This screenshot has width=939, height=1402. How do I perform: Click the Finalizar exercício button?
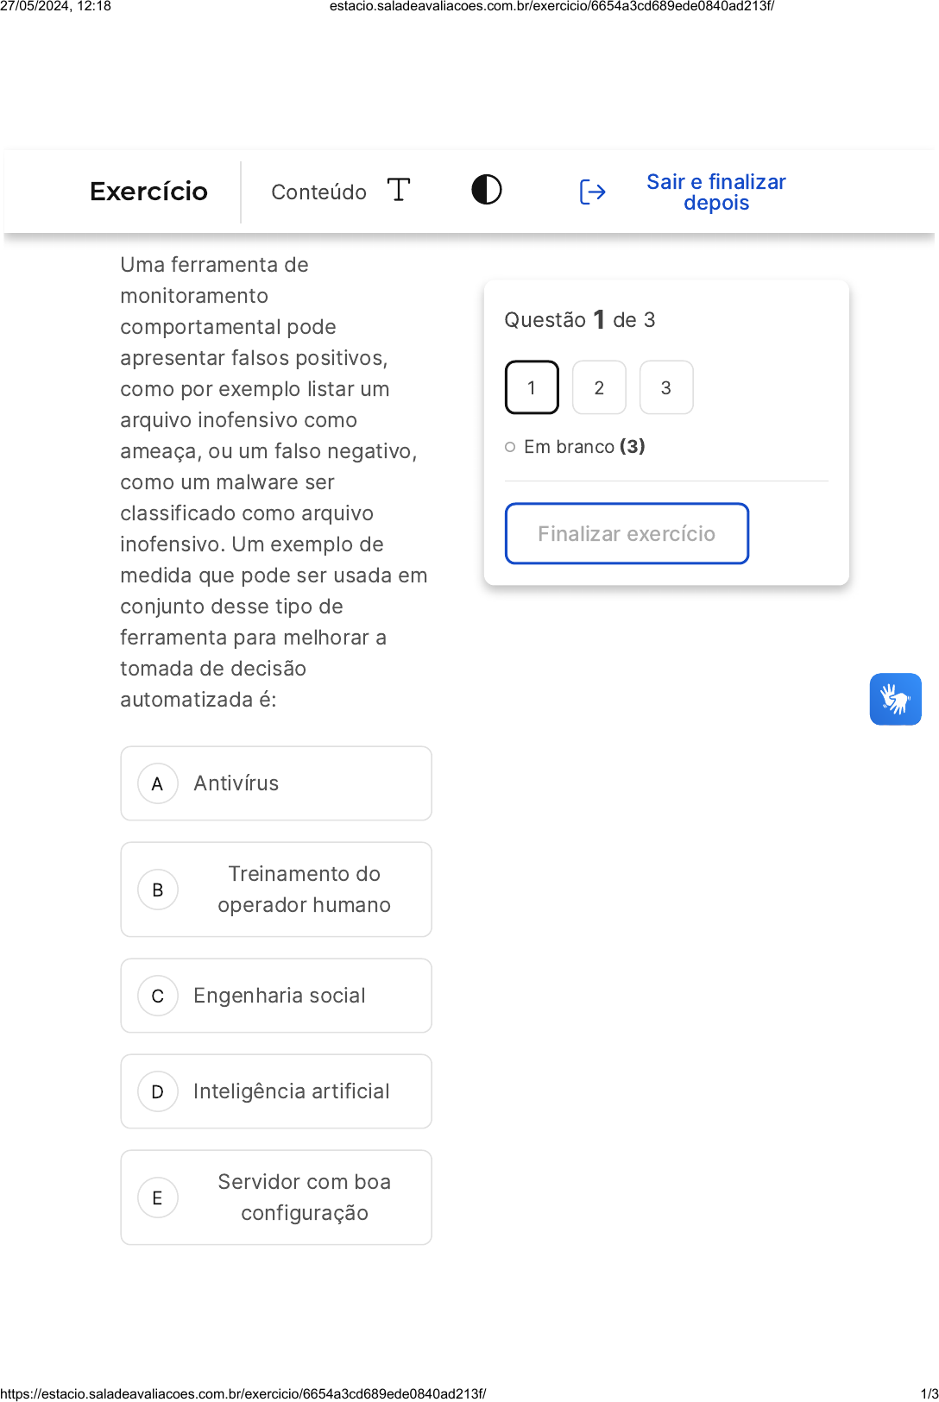[627, 534]
